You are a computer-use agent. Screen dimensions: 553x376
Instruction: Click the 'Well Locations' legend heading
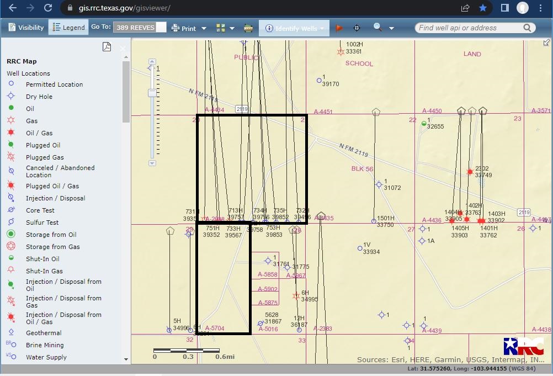(x=28, y=73)
